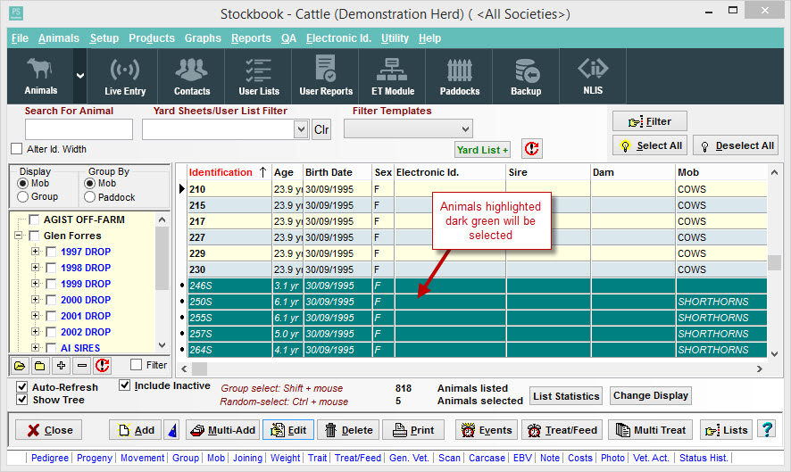Select Display Group radio button
Screen dimensions: 791x472
click(x=22, y=196)
